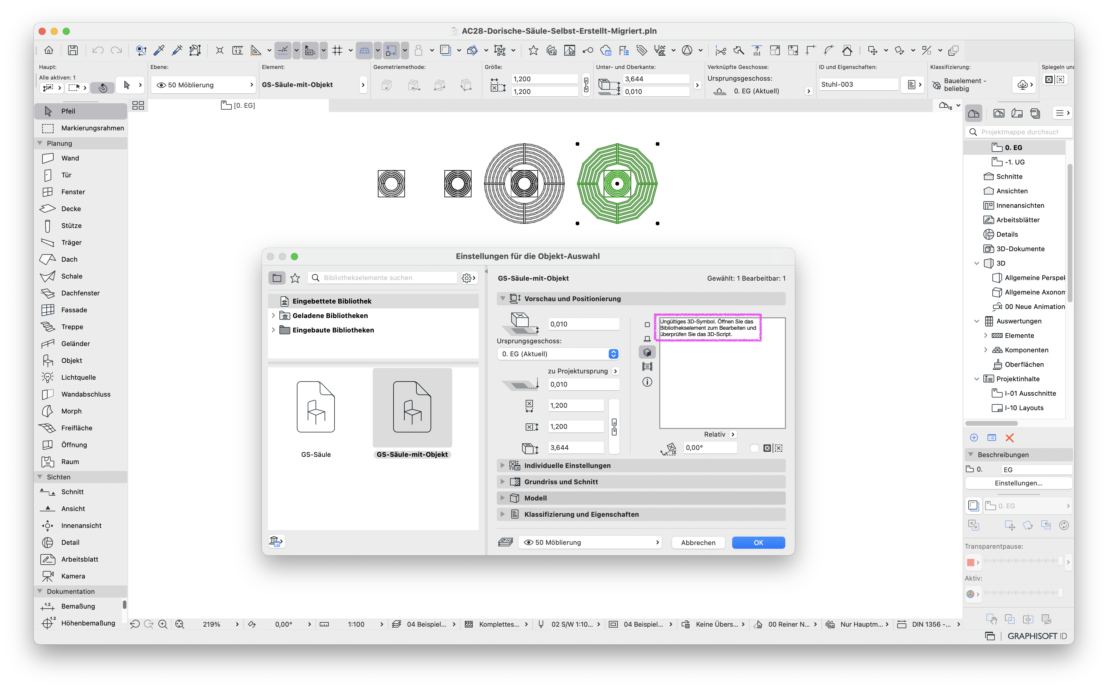This screenshot has height=689, width=1108.
Task: Click the Abbrechen button
Action: (x=698, y=542)
